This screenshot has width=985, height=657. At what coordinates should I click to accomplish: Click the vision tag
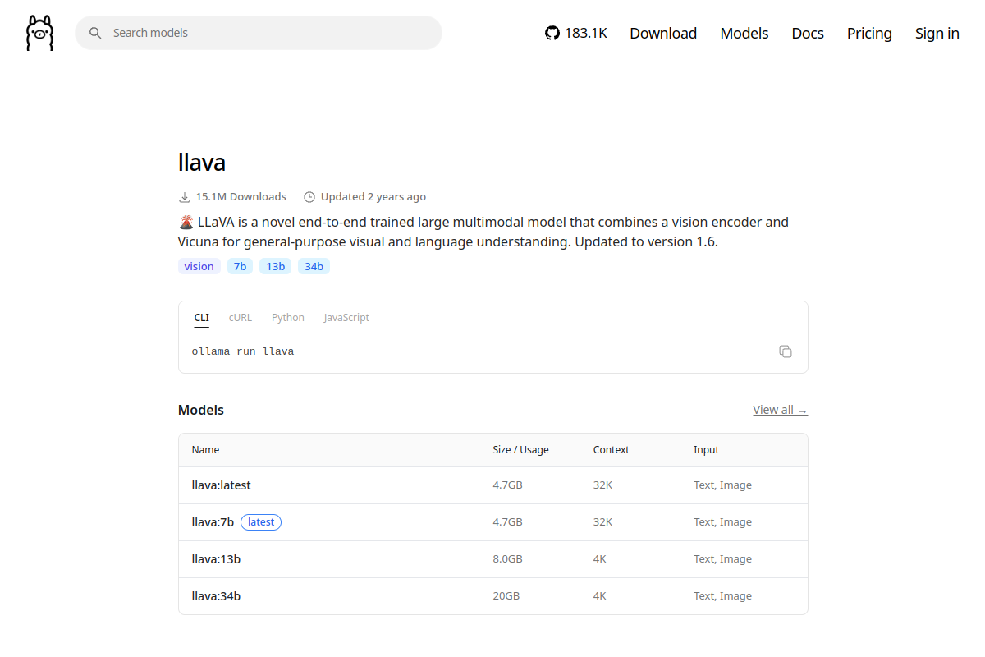199,266
